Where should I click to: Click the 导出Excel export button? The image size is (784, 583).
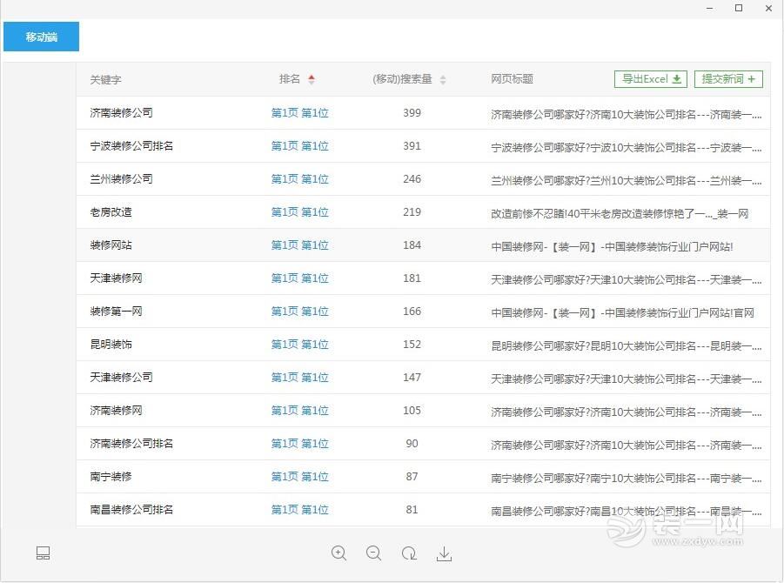pos(650,78)
